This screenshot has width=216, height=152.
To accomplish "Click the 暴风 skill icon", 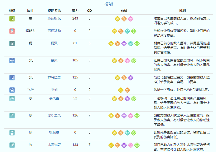I will pos(12,61).
